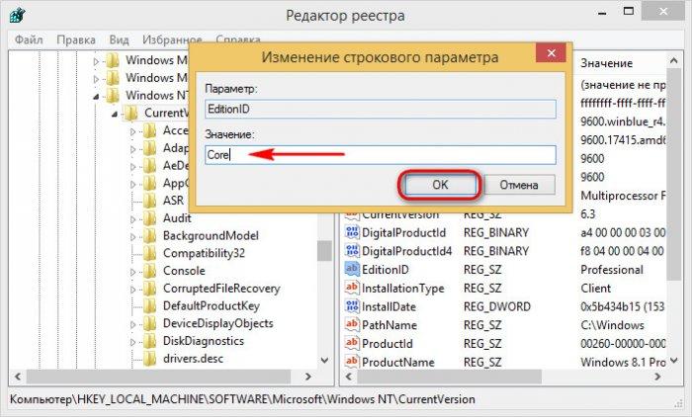Viewport: 692px width, 417px height.
Task: Click the DefaultProductKey folder icon
Action: [150, 305]
